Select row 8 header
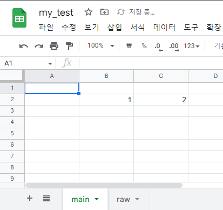This screenshot has height=210, width=223. point(12,168)
